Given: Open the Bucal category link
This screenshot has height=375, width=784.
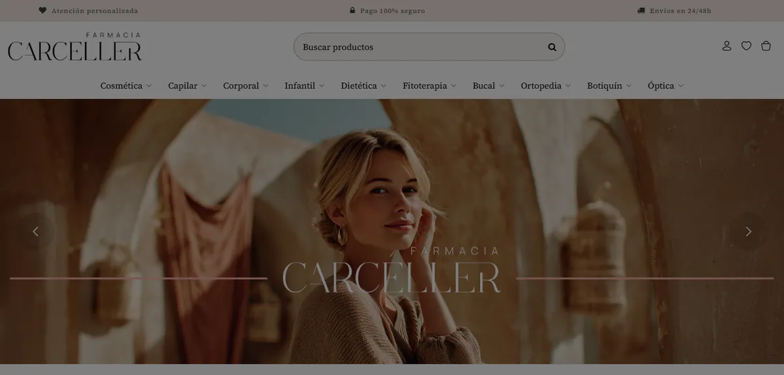Looking at the screenshot, I should [x=483, y=85].
